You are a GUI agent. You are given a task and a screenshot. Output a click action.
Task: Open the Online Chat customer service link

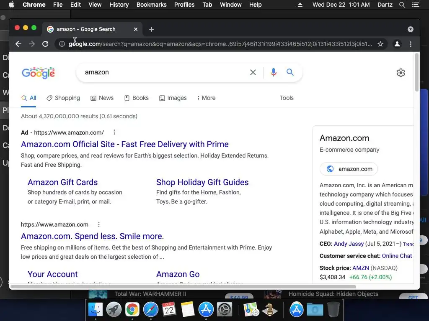coord(397,256)
